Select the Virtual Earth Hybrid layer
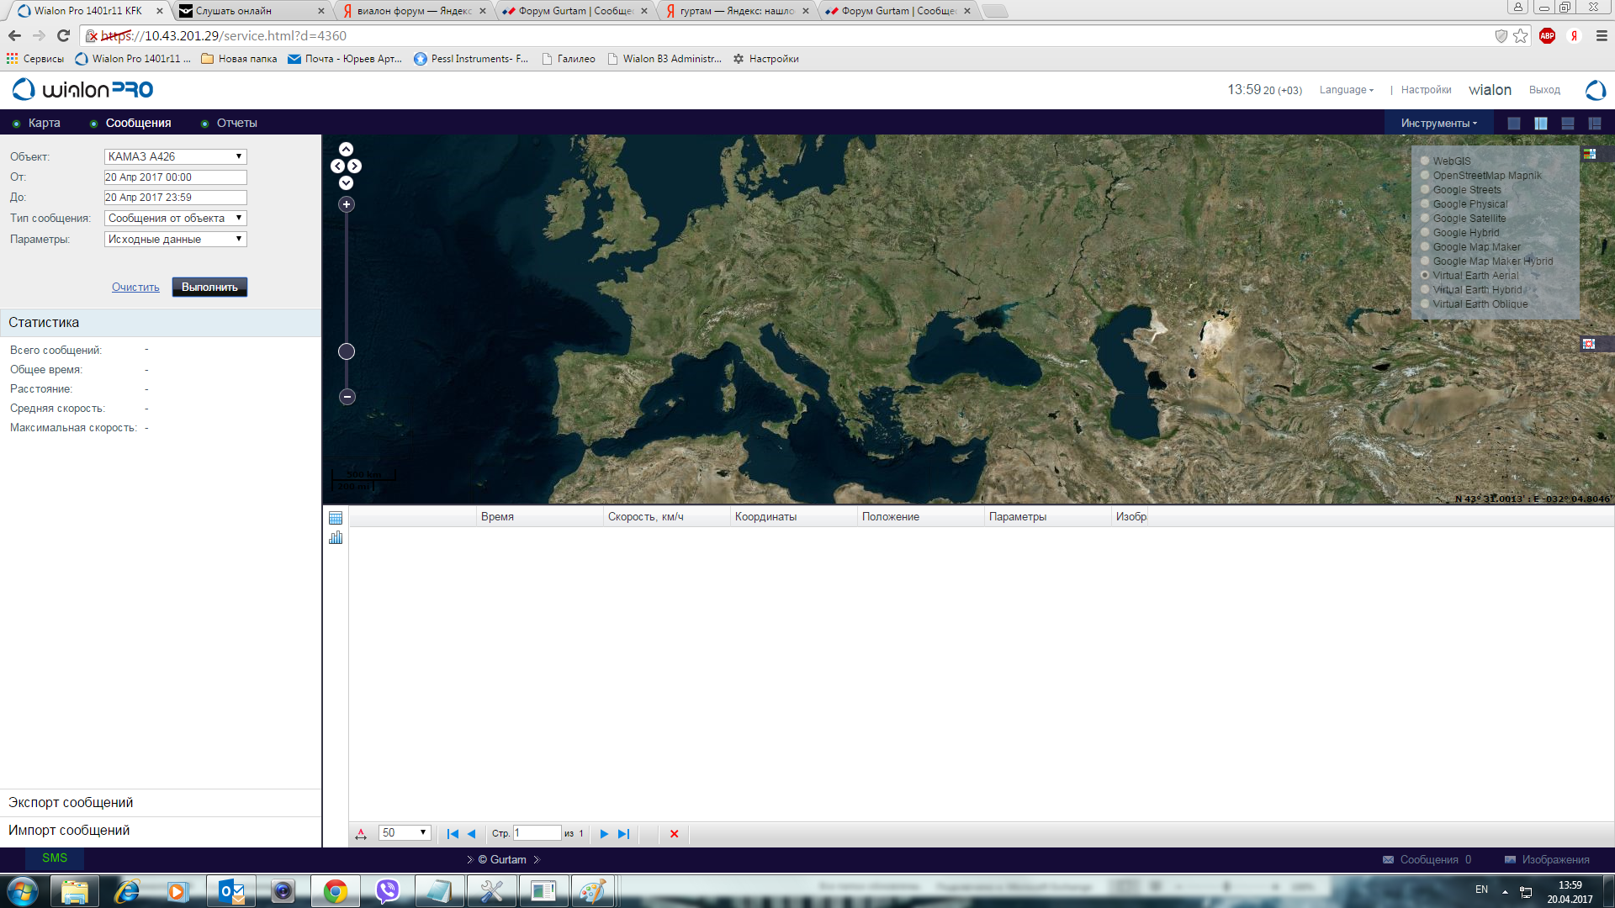The image size is (1615, 908). (x=1425, y=290)
